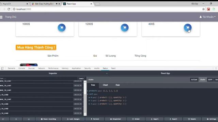Switch to the Diff inspector view
Image resolution: width=218 pixels, height=122 pixels.
coord(210,80)
